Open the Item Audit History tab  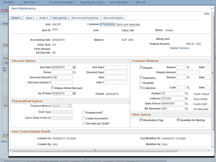(113, 18)
